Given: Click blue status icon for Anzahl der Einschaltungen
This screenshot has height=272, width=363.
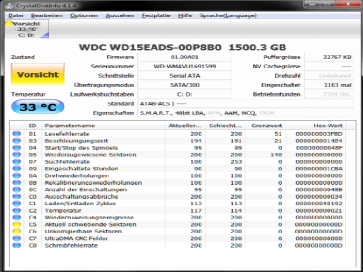Looking at the screenshot, I should click(x=17, y=189).
